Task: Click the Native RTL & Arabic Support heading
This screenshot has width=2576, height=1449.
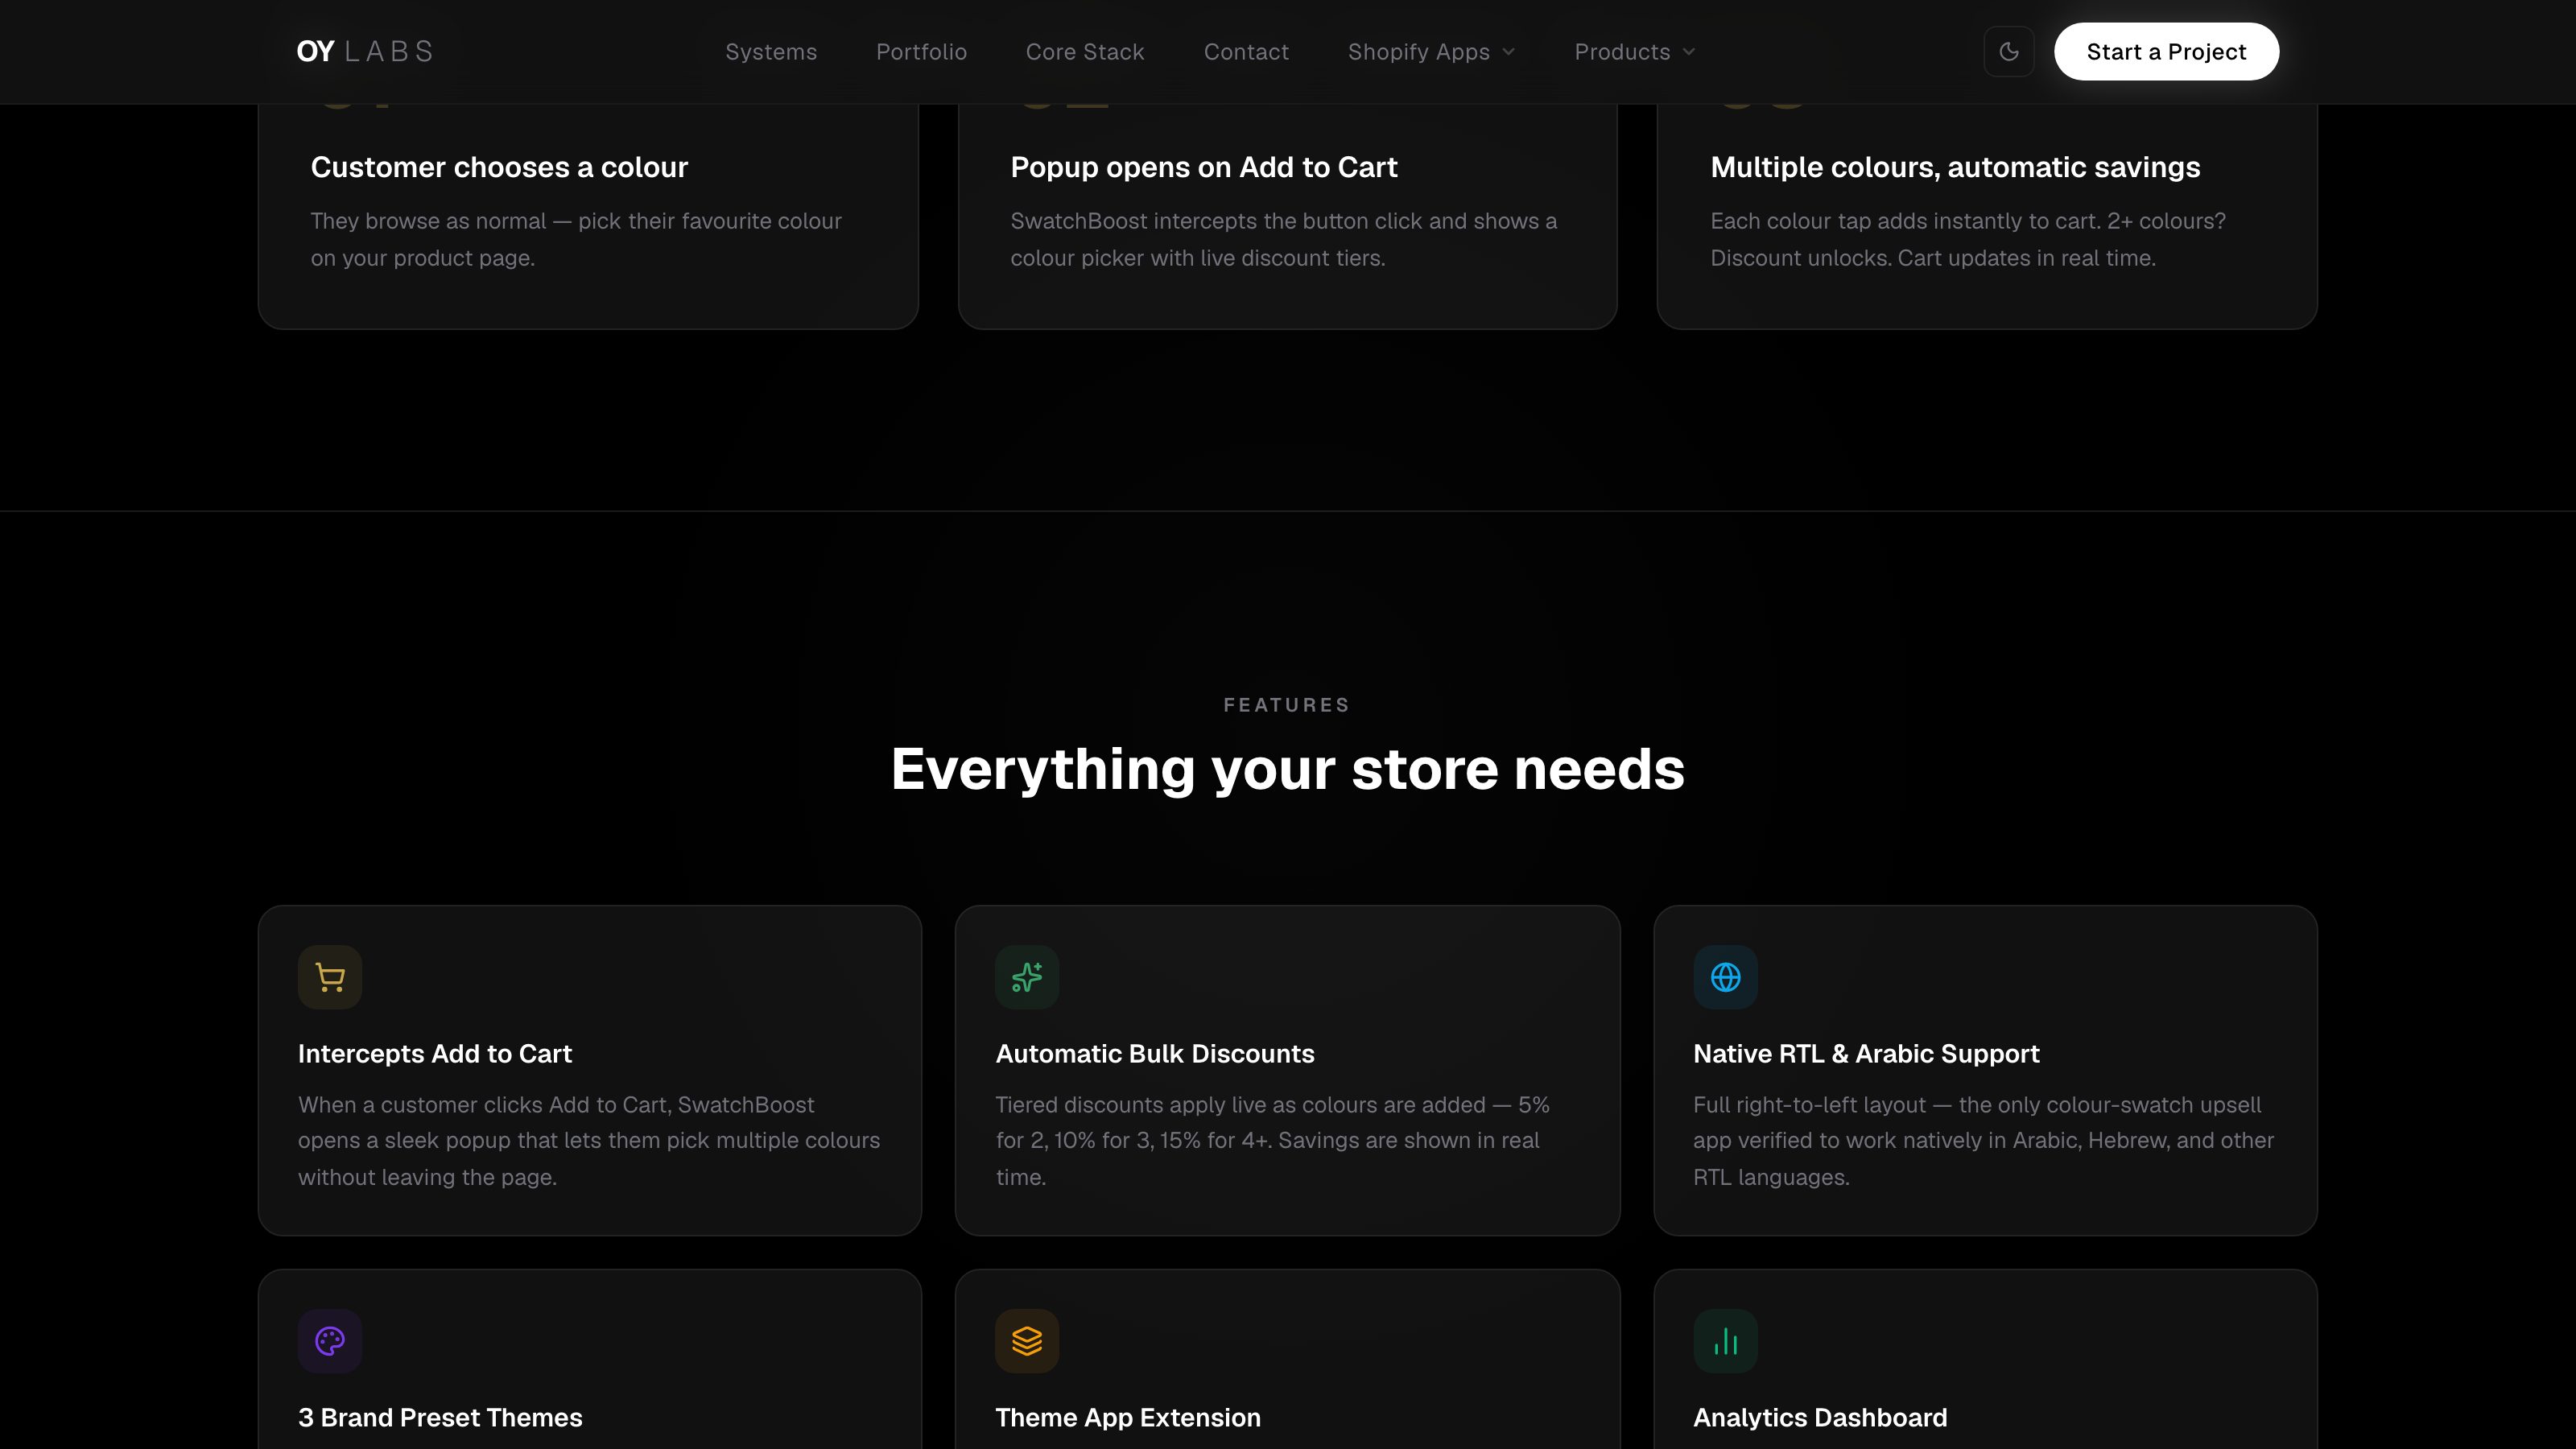Action: (1866, 1053)
